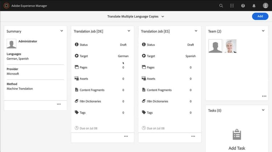Click Tags icon in Translation Job [ES]
Screen dimensions: 272x152
(x=144, y=112)
